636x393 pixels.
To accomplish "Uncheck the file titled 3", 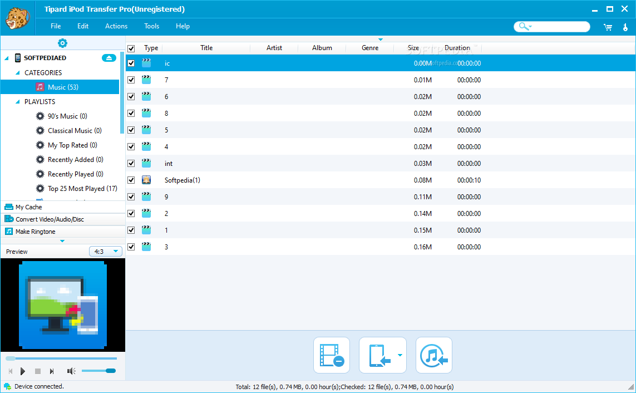I will (x=131, y=247).
